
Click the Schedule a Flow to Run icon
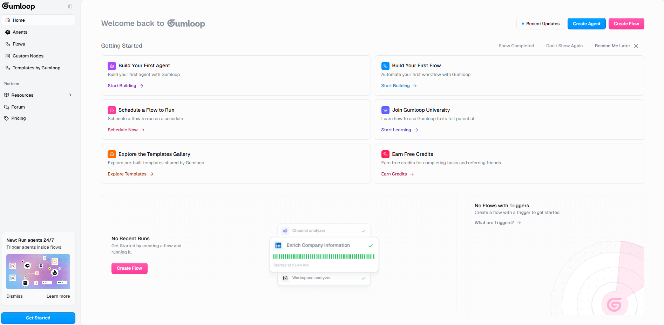point(112,110)
